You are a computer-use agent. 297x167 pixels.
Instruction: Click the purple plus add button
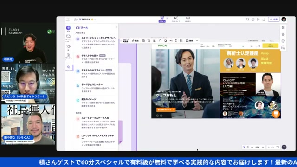[x=68, y=28]
